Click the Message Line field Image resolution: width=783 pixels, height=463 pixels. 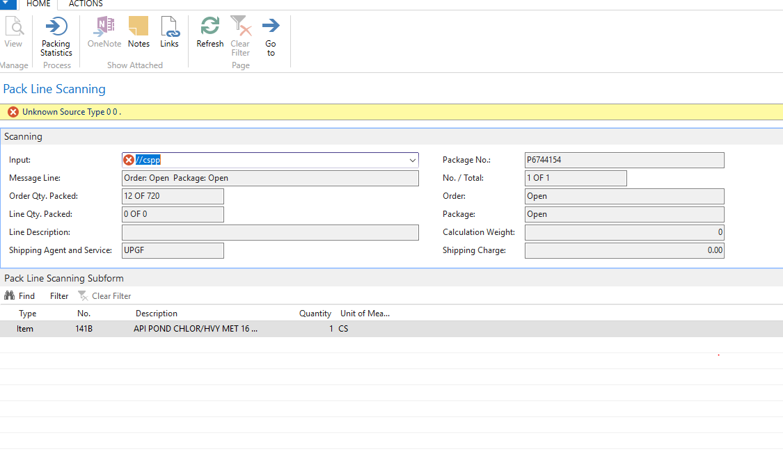[270, 178]
